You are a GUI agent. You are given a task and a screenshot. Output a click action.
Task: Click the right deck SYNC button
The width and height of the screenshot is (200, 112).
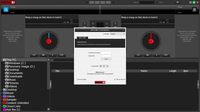click(166, 55)
